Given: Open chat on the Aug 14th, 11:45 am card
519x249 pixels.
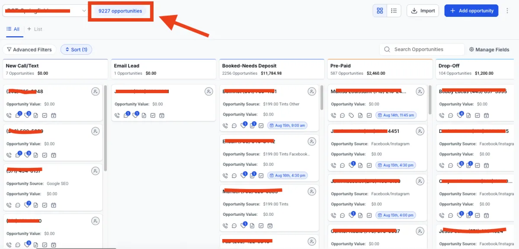Looking at the screenshot, I should pyautogui.click(x=343, y=115).
